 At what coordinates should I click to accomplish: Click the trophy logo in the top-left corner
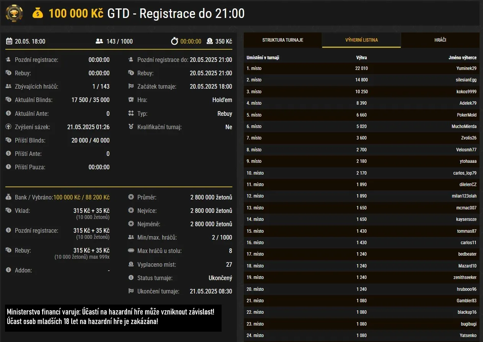14,13
